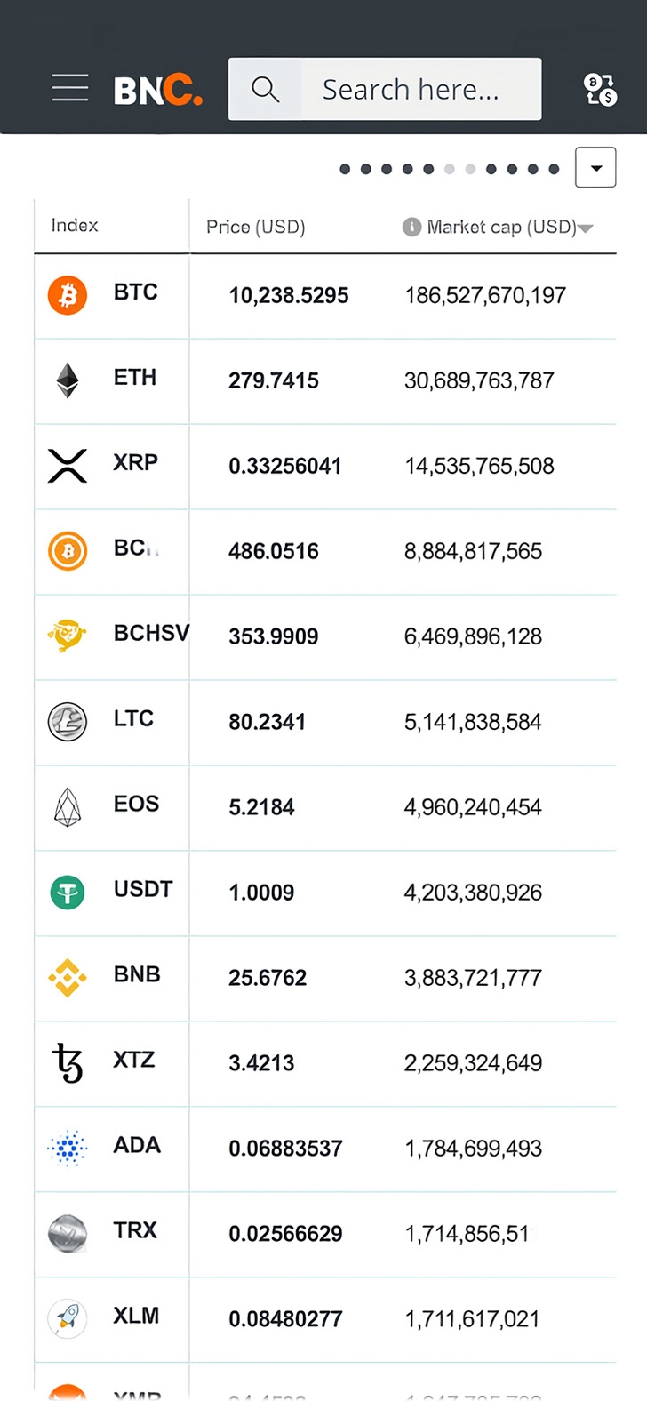
Task: Click the Cardano ADA icon
Action: coord(68,1149)
